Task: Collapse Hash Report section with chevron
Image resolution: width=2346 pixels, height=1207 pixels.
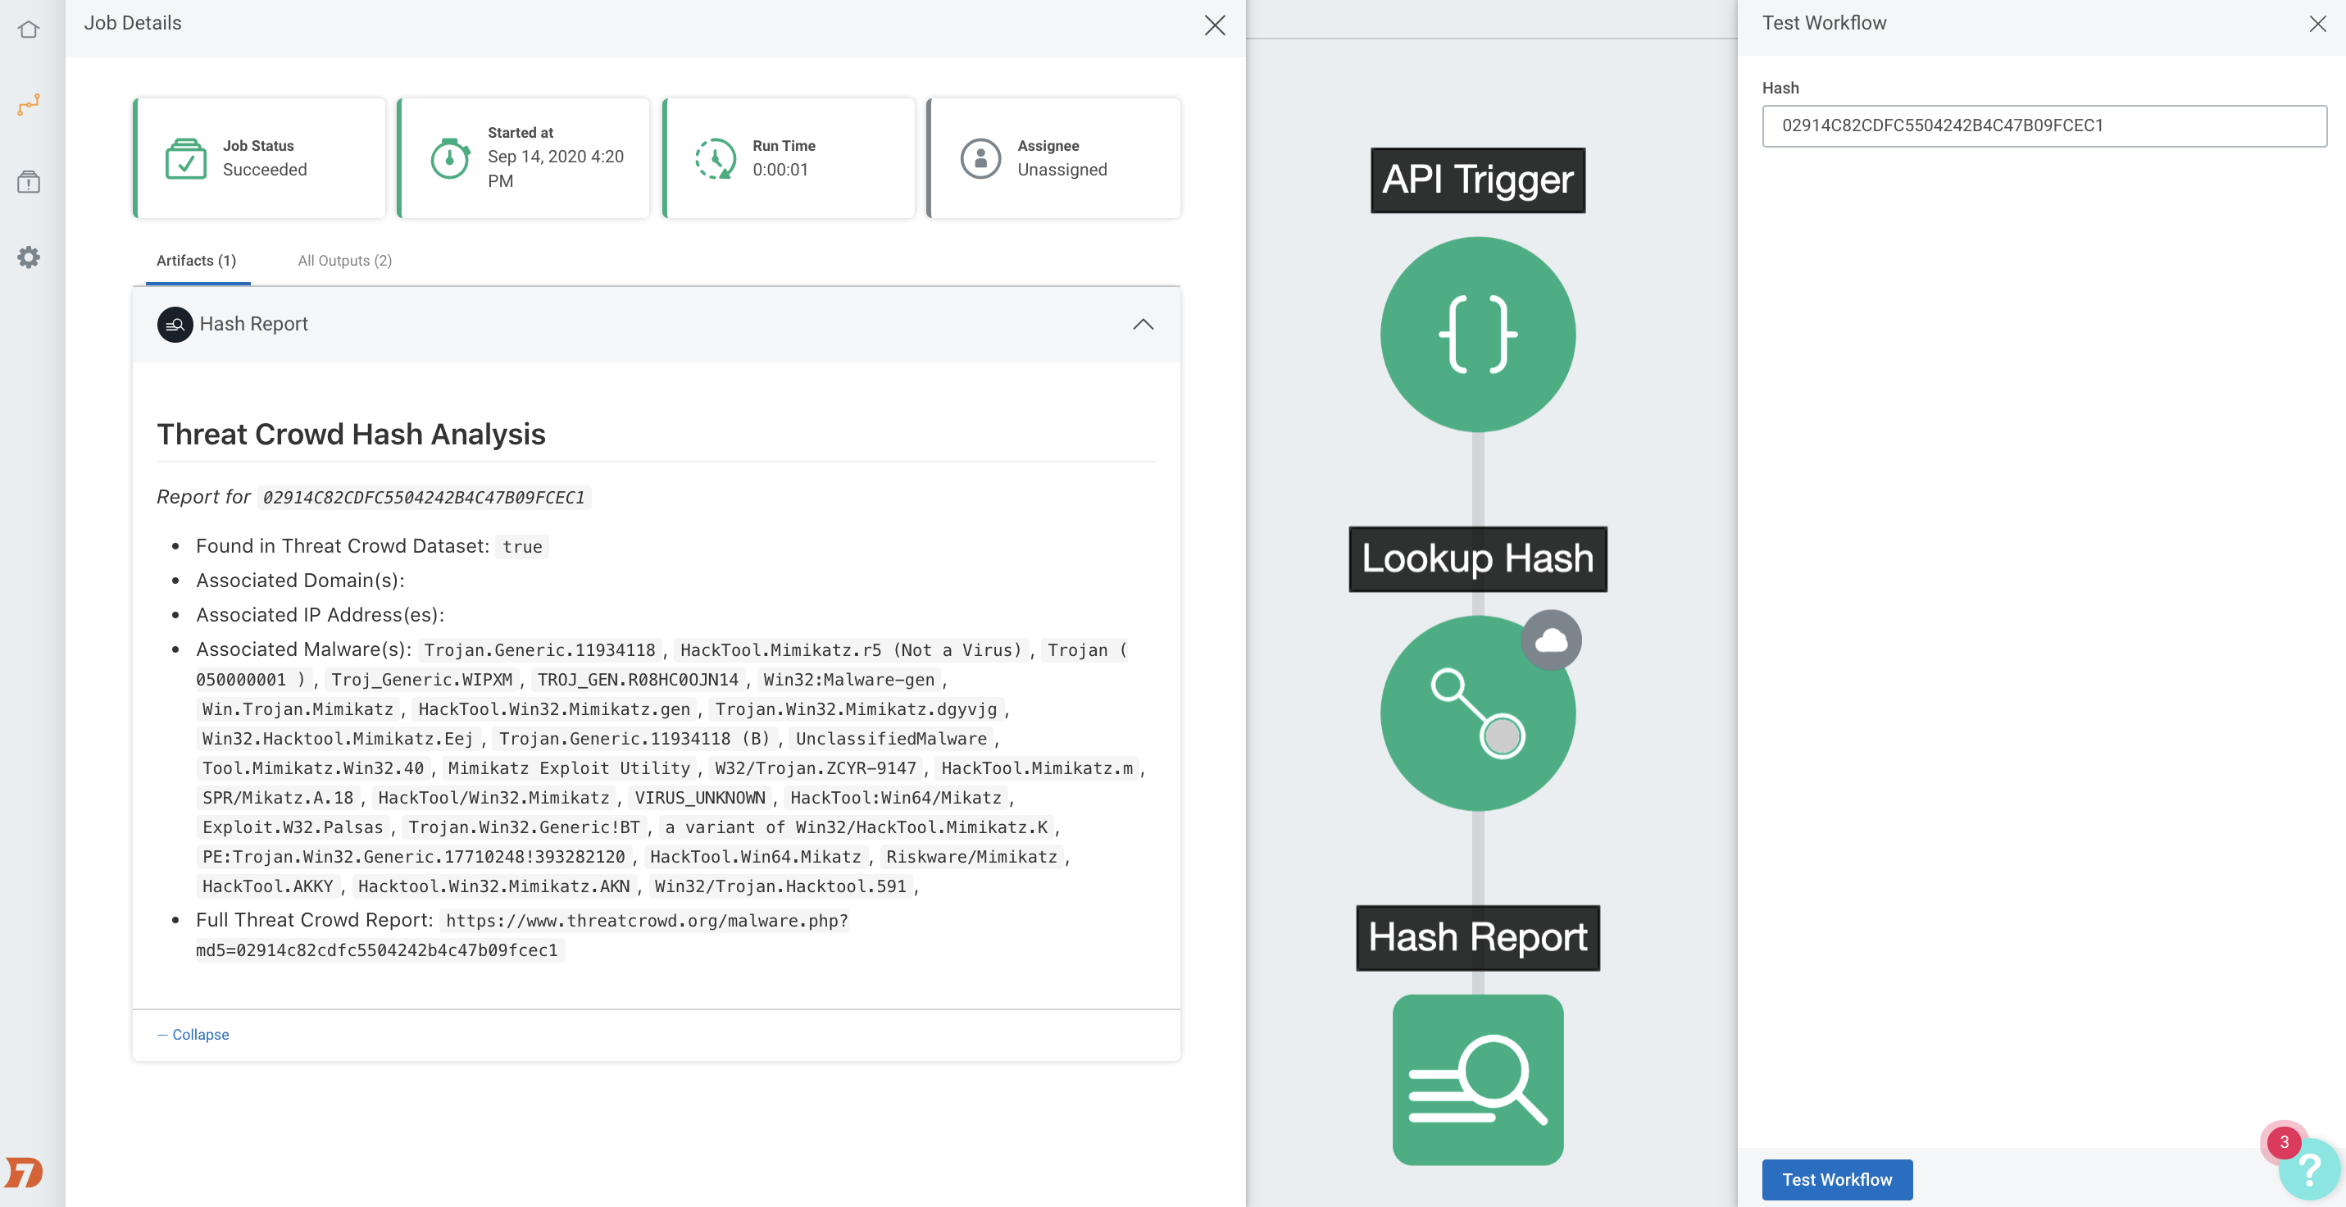Action: point(1143,324)
